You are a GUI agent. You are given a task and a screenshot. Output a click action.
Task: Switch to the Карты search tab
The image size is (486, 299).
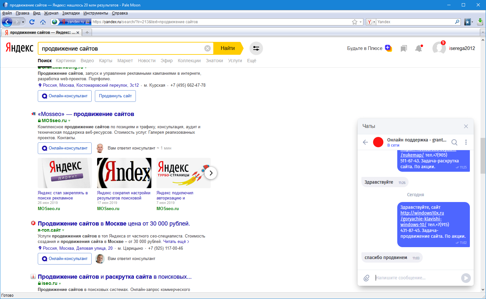(106, 61)
